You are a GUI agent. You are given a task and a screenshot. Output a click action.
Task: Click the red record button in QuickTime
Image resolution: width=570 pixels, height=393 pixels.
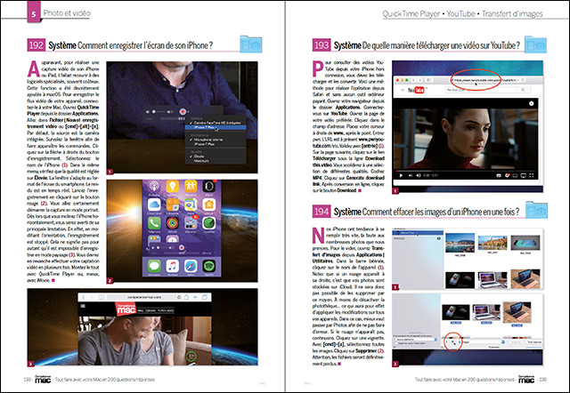pyautogui.click(x=182, y=113)
